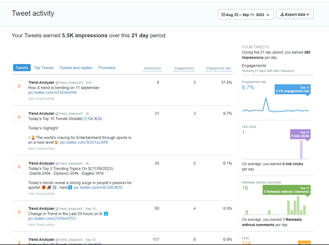Click the tall Link clicks chart bar

click(301, 150)
